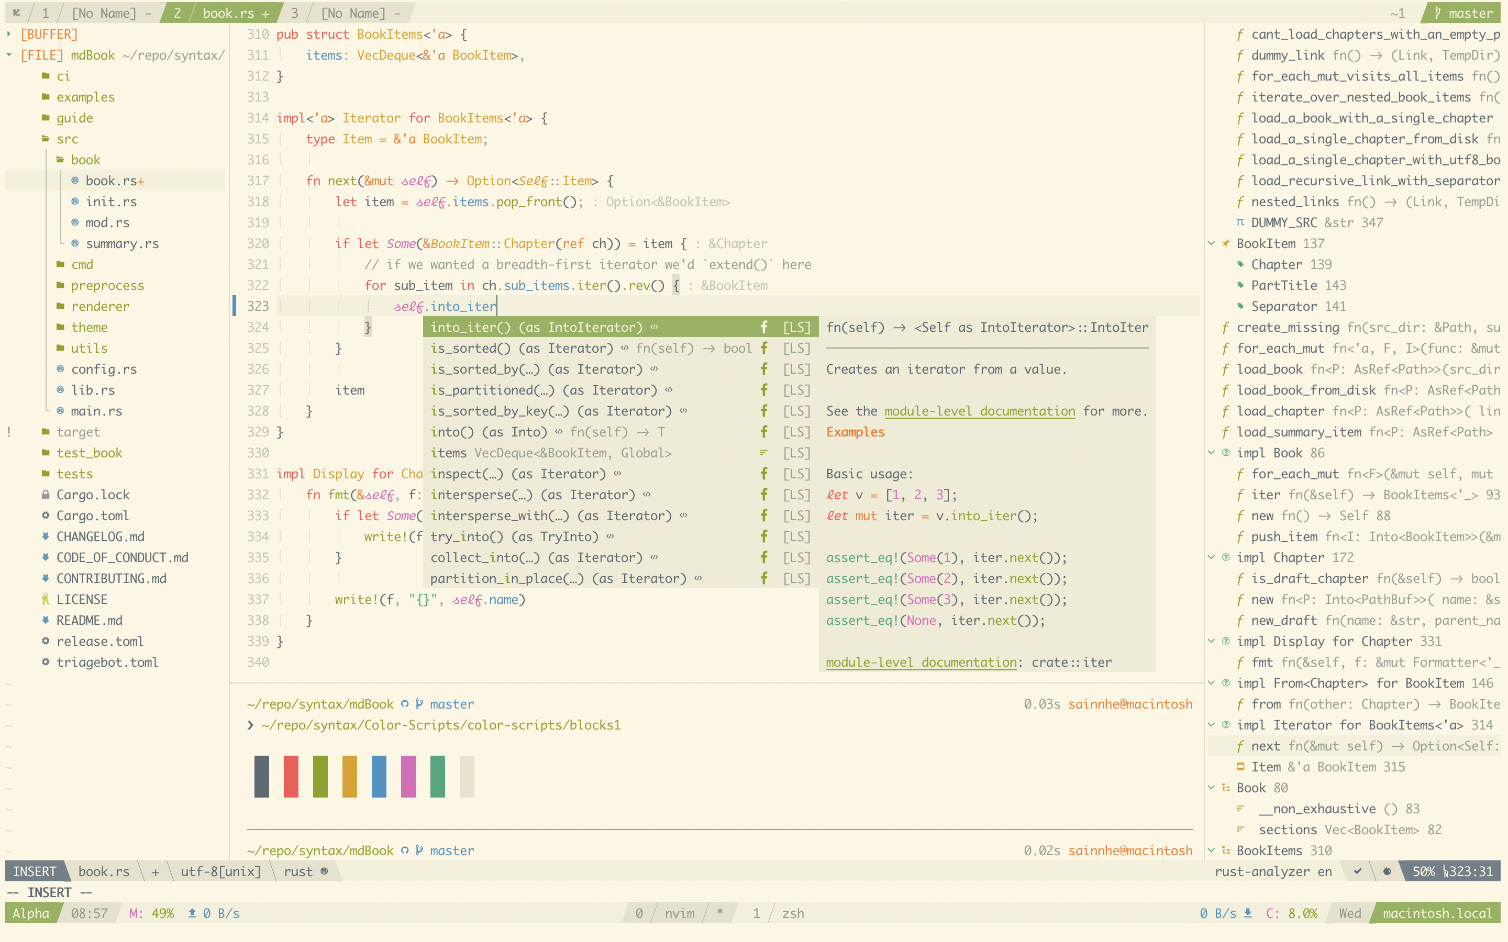
Task: Click the type icon beside Item &'a BookItem
Action: coord(1240,767)
